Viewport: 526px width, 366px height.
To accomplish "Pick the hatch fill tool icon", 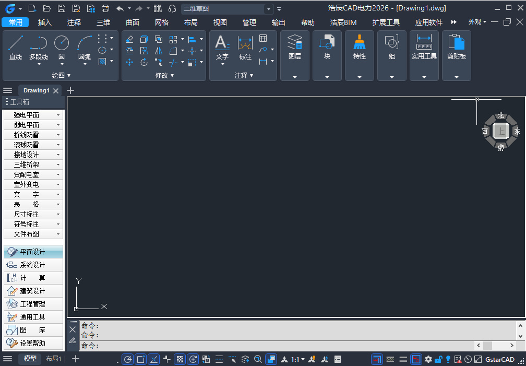I will pyautogui.click(x=102, y=62).
